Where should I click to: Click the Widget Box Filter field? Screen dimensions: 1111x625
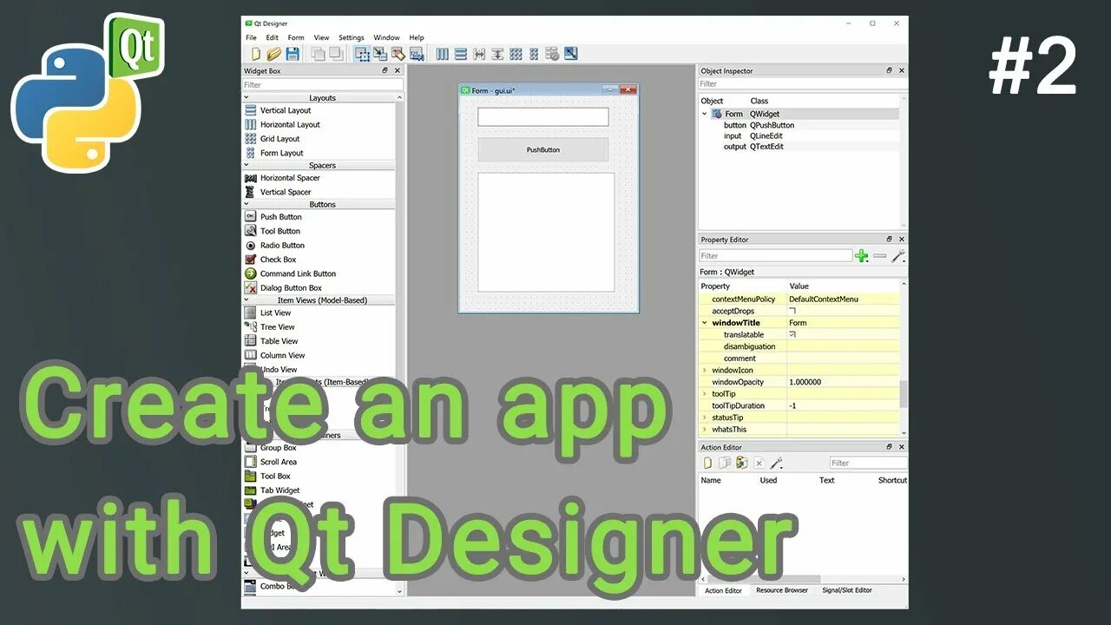(x=322, y=85)
